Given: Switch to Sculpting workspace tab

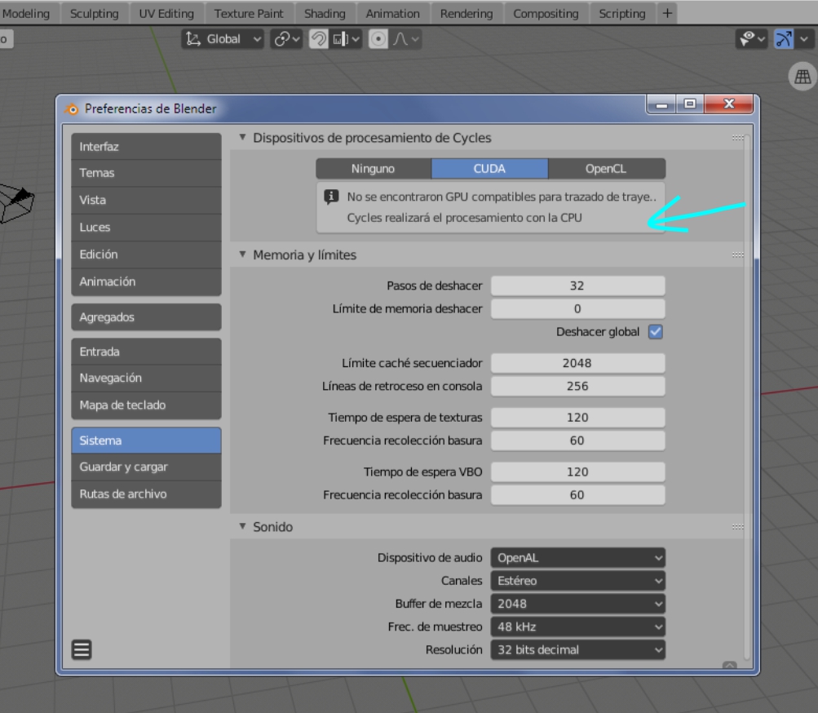Looking at the screenshot, I should pos(95,14).
